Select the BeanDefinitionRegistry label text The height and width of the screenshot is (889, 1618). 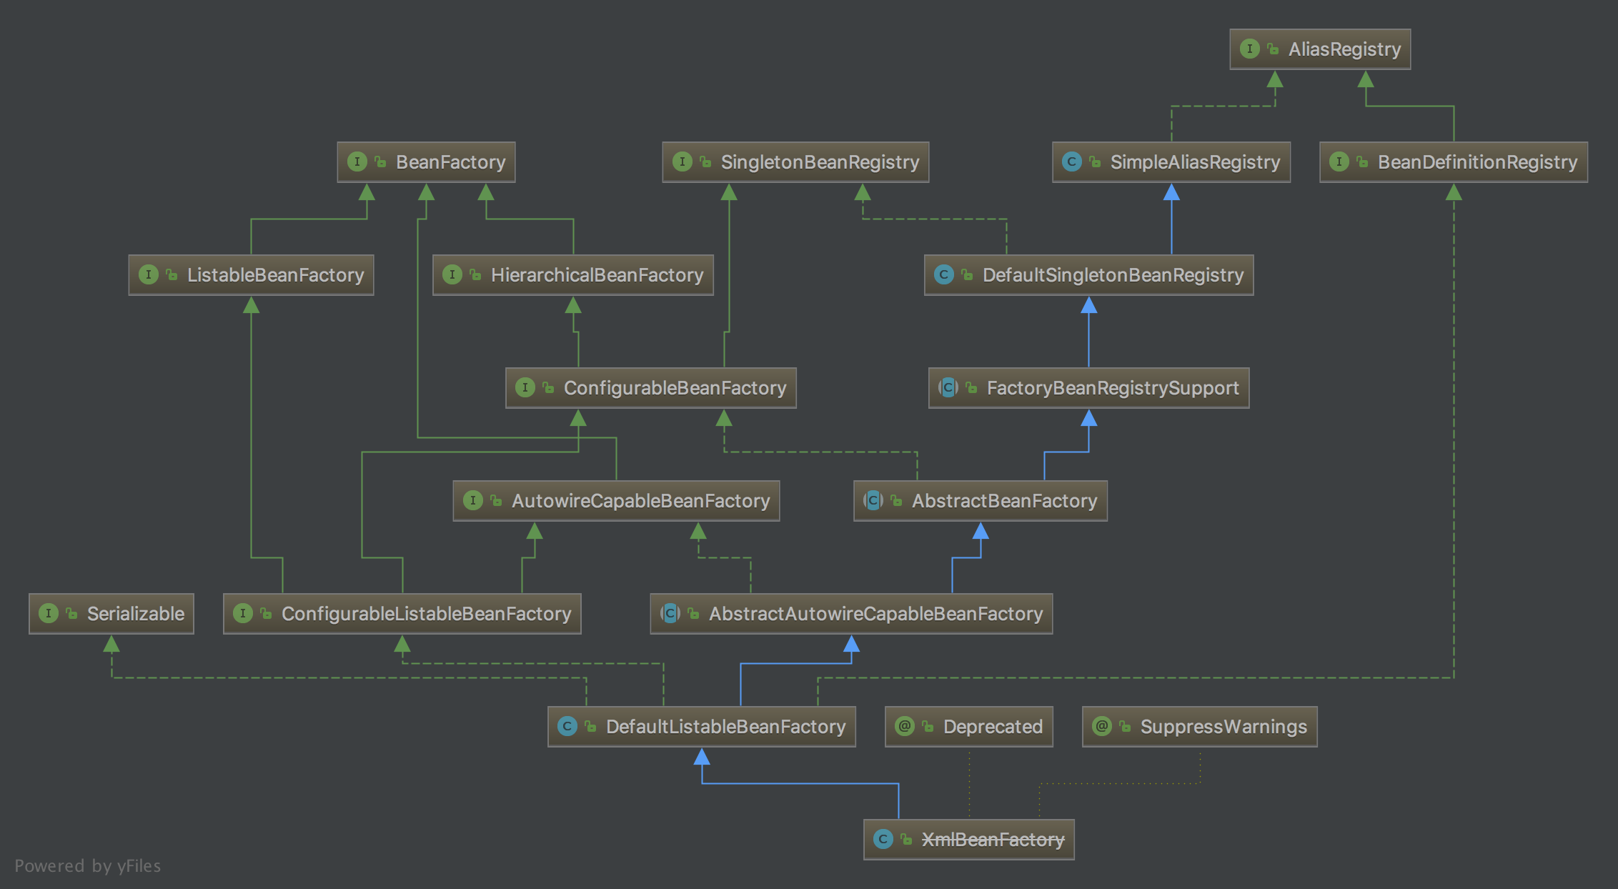(1477, 162)
